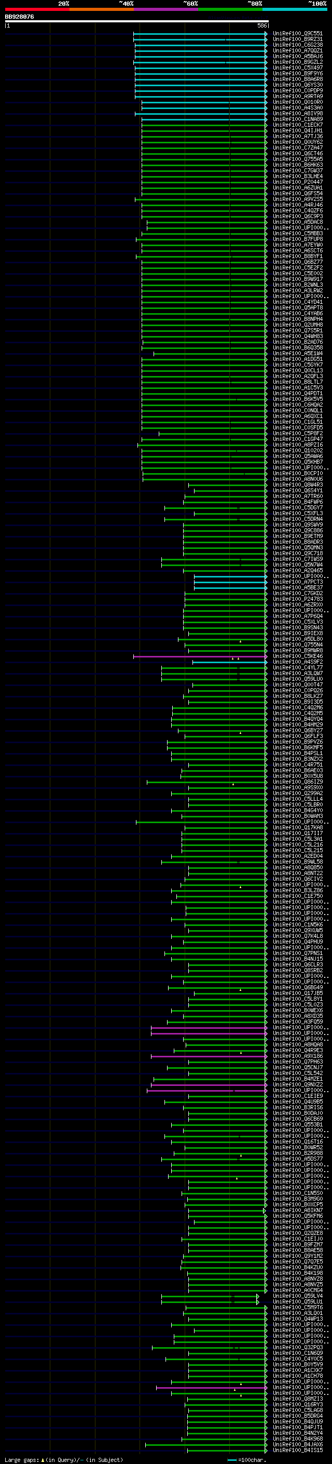The height and width of the screenshot is (1464, 332).
Task: Click the UniRef100_A9RTA9 label
Action: click(297, 96)
